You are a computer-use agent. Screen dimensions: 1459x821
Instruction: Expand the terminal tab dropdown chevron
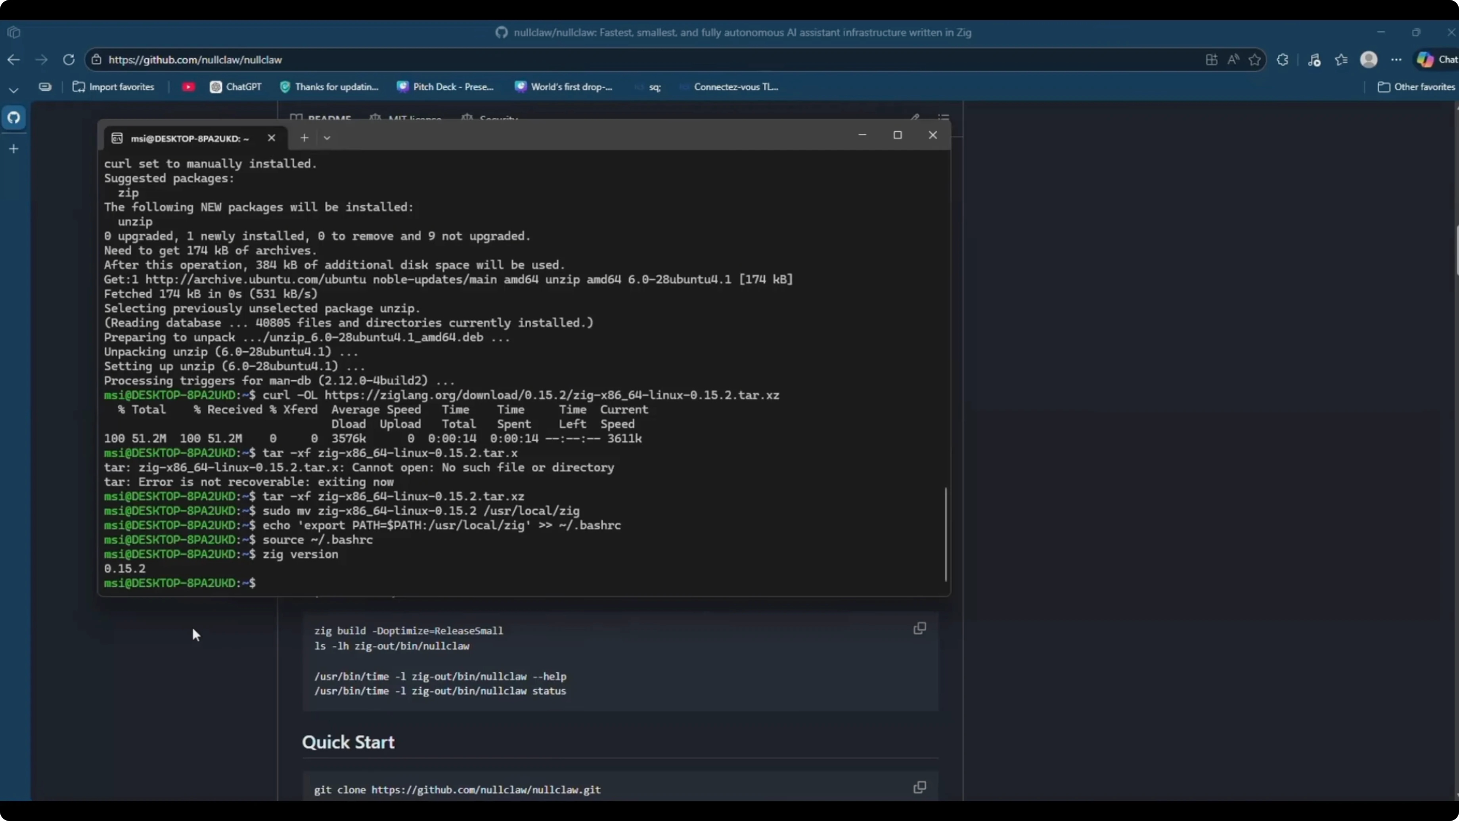327,138
